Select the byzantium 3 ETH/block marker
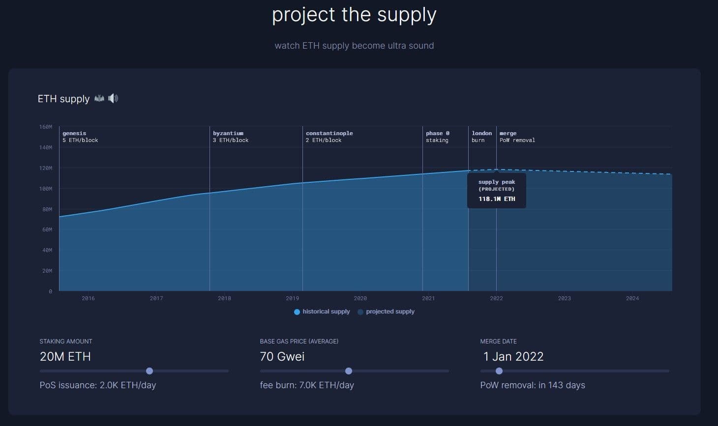718x426 pixels. click(x=230, y=137)
